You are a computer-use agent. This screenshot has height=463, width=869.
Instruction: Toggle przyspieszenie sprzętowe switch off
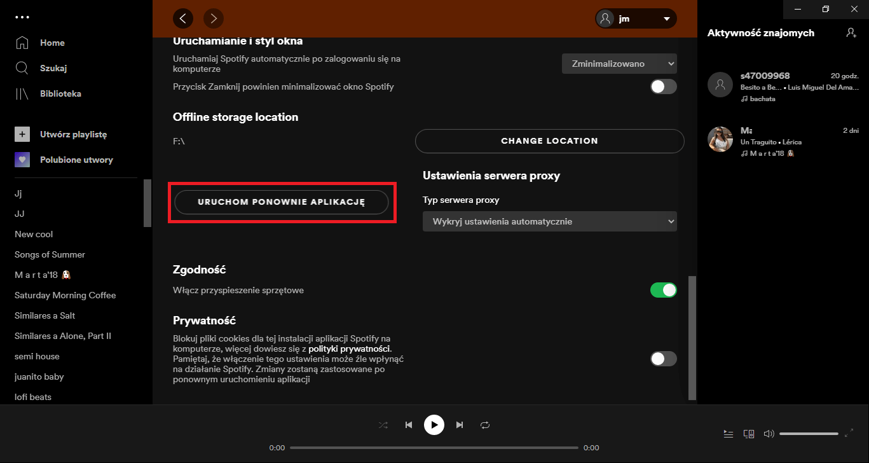click(663, 290)
